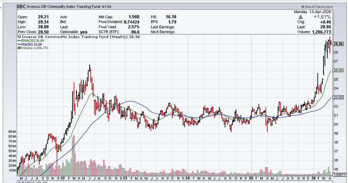
Task: Click the NYSE exchange label
Action: point(107,7)
